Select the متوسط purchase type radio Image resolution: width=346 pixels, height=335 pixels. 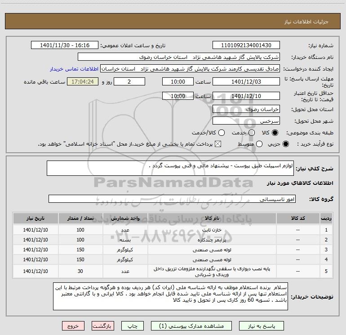click(x=259, y=144)
